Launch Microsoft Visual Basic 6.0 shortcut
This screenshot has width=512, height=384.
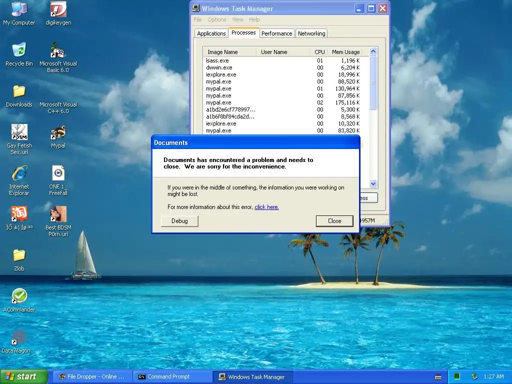pos(58,57)
